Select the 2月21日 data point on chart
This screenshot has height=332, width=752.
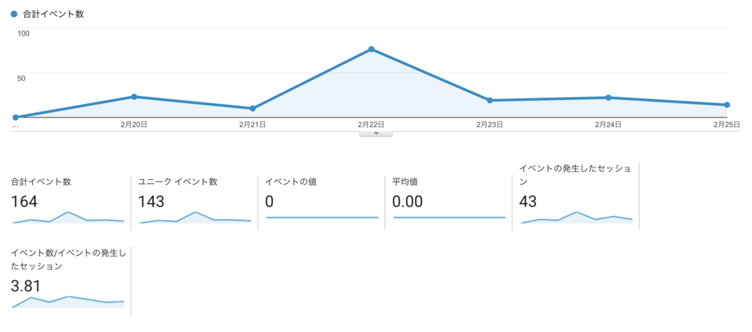[x=253, y=109]
